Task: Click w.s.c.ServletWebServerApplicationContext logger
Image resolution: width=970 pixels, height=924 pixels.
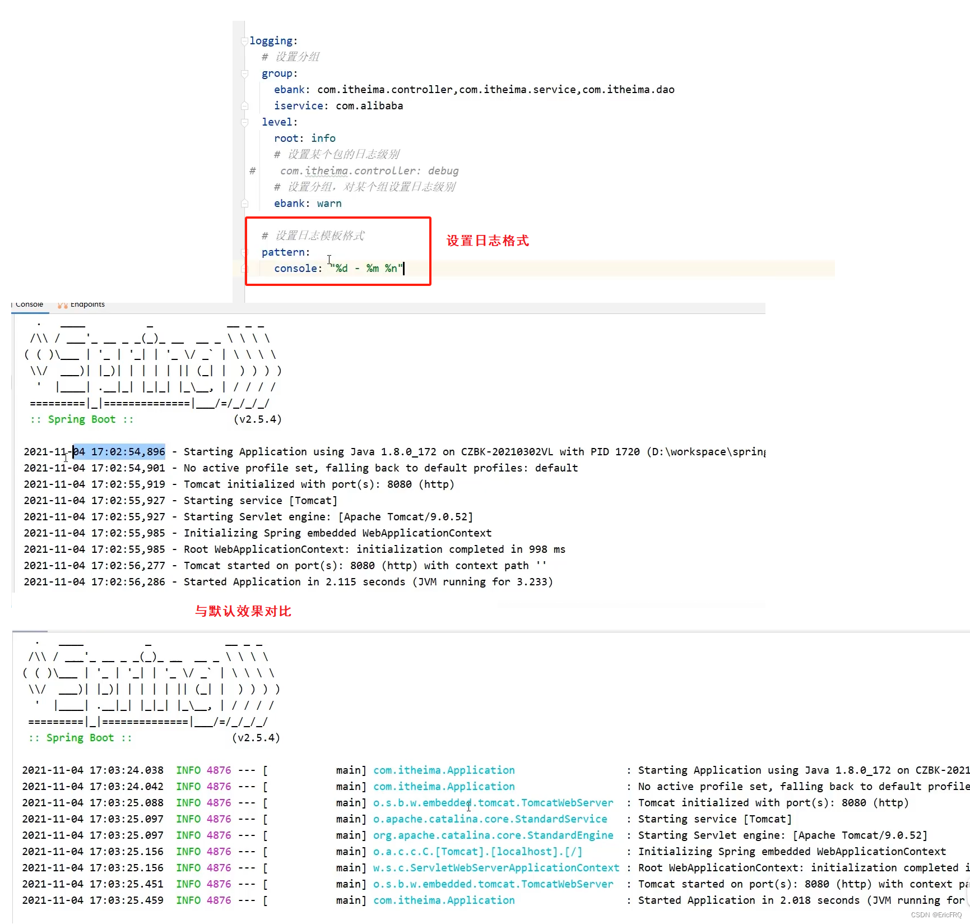Action: point(496,868)
